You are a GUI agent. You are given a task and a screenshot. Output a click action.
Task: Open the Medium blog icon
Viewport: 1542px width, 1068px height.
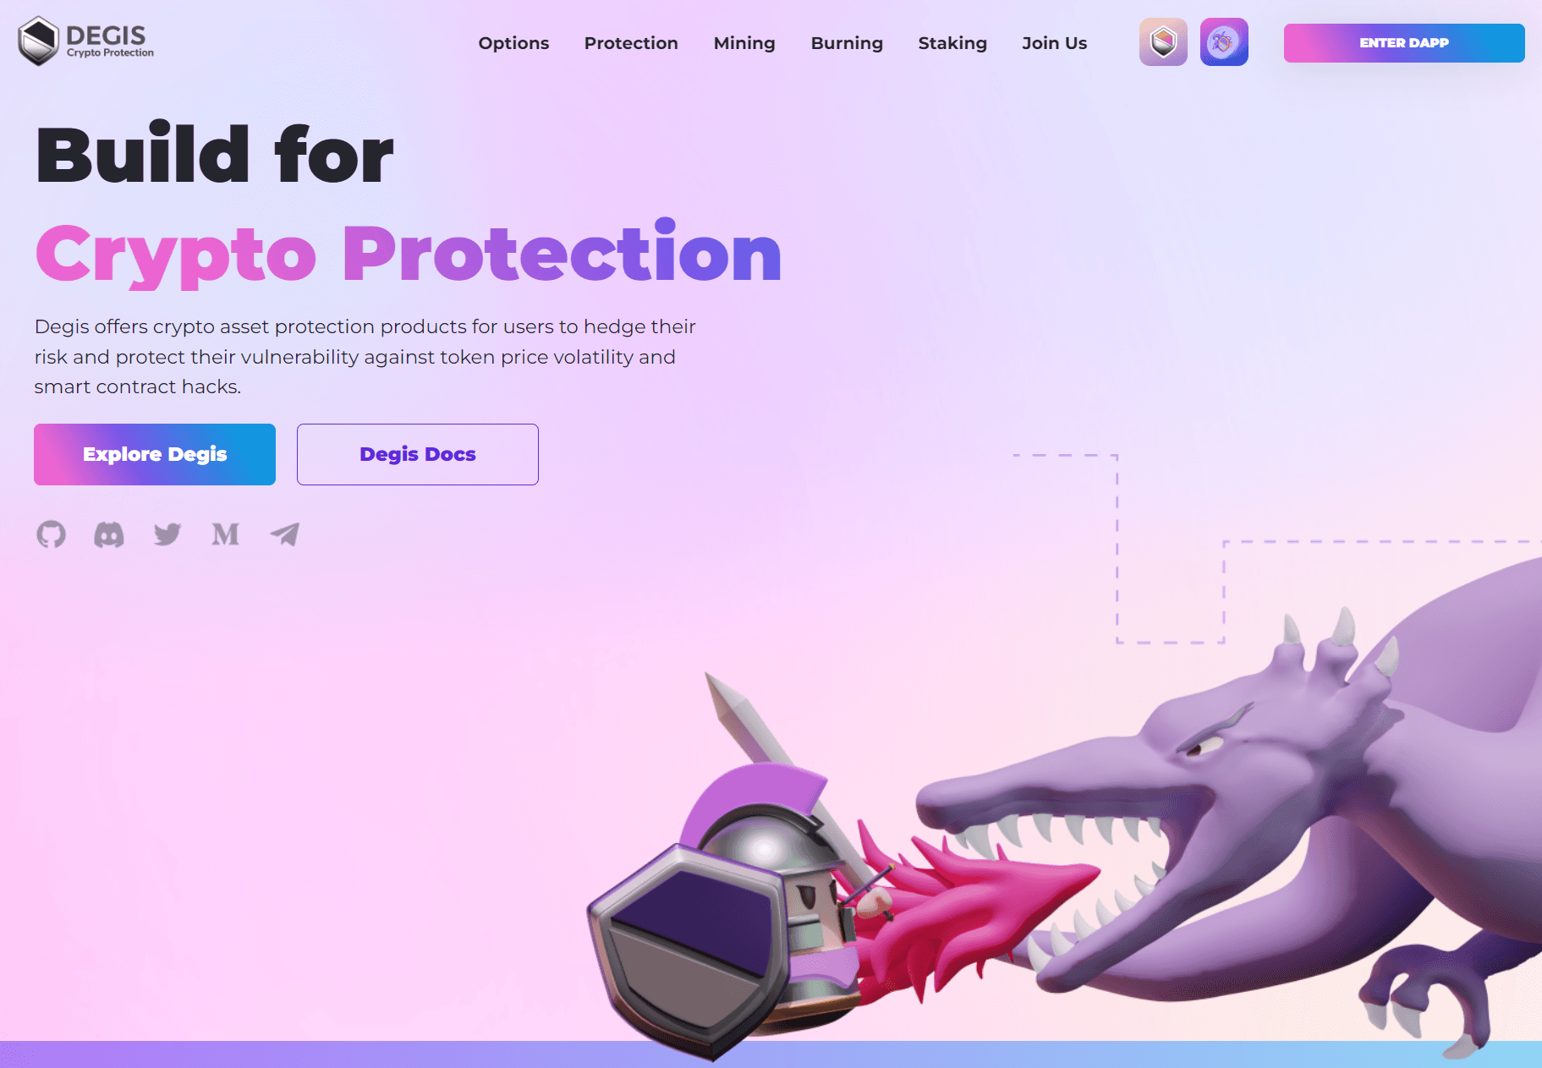(226, 534)
